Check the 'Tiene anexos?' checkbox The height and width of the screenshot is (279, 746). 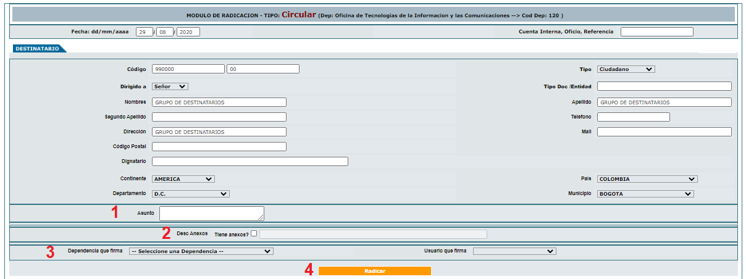pyautogui.click(x=254, y=234)
